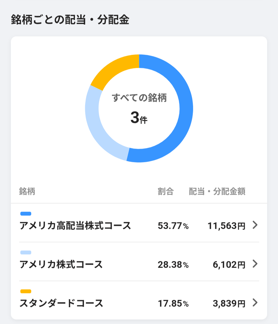The width and height of the screenshot is (278, 324).
Task: Tap the すべての銘柄 3件 center label
Action: 139,109
